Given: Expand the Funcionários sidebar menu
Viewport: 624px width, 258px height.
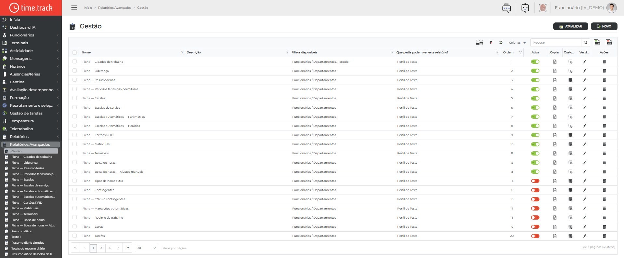Looking at the screenshot, I should point(31,35).
